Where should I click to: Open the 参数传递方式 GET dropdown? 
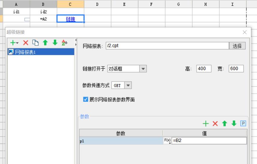pyautogui.click(x=128, y=85)
